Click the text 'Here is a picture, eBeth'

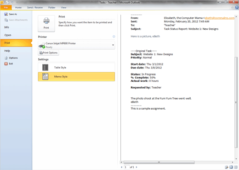tap(145, 36)
